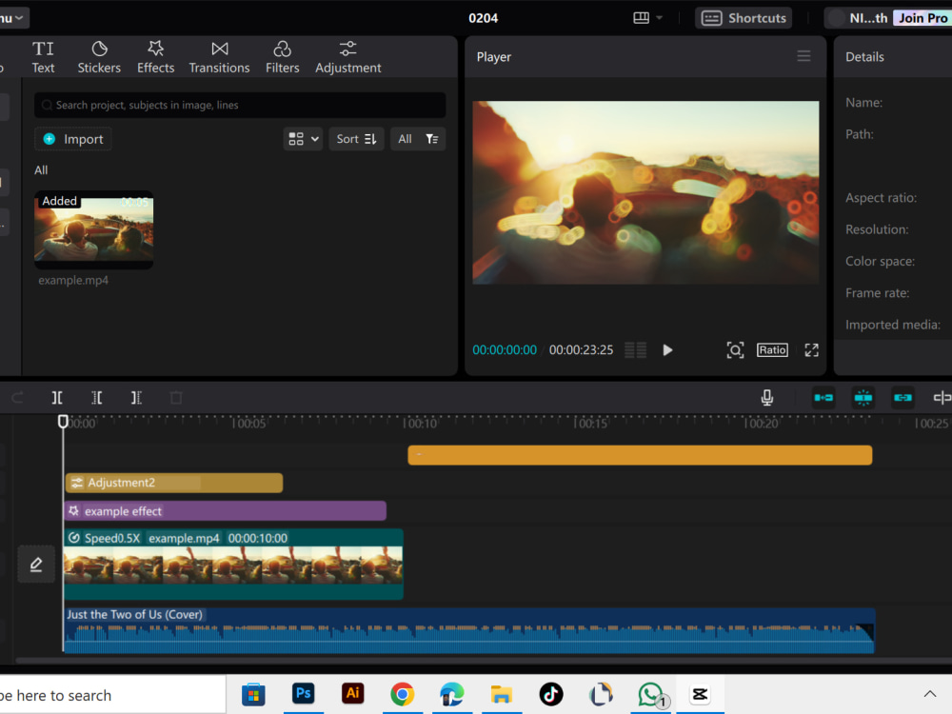Click the Join Pro button
Image resolution: width=952 pixels, height=714 pixels.
coord(922,18)
